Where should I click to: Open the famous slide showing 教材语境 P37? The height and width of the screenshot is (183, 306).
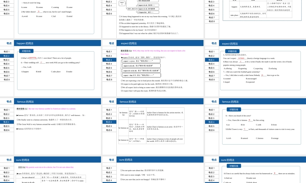click(50, 126)
